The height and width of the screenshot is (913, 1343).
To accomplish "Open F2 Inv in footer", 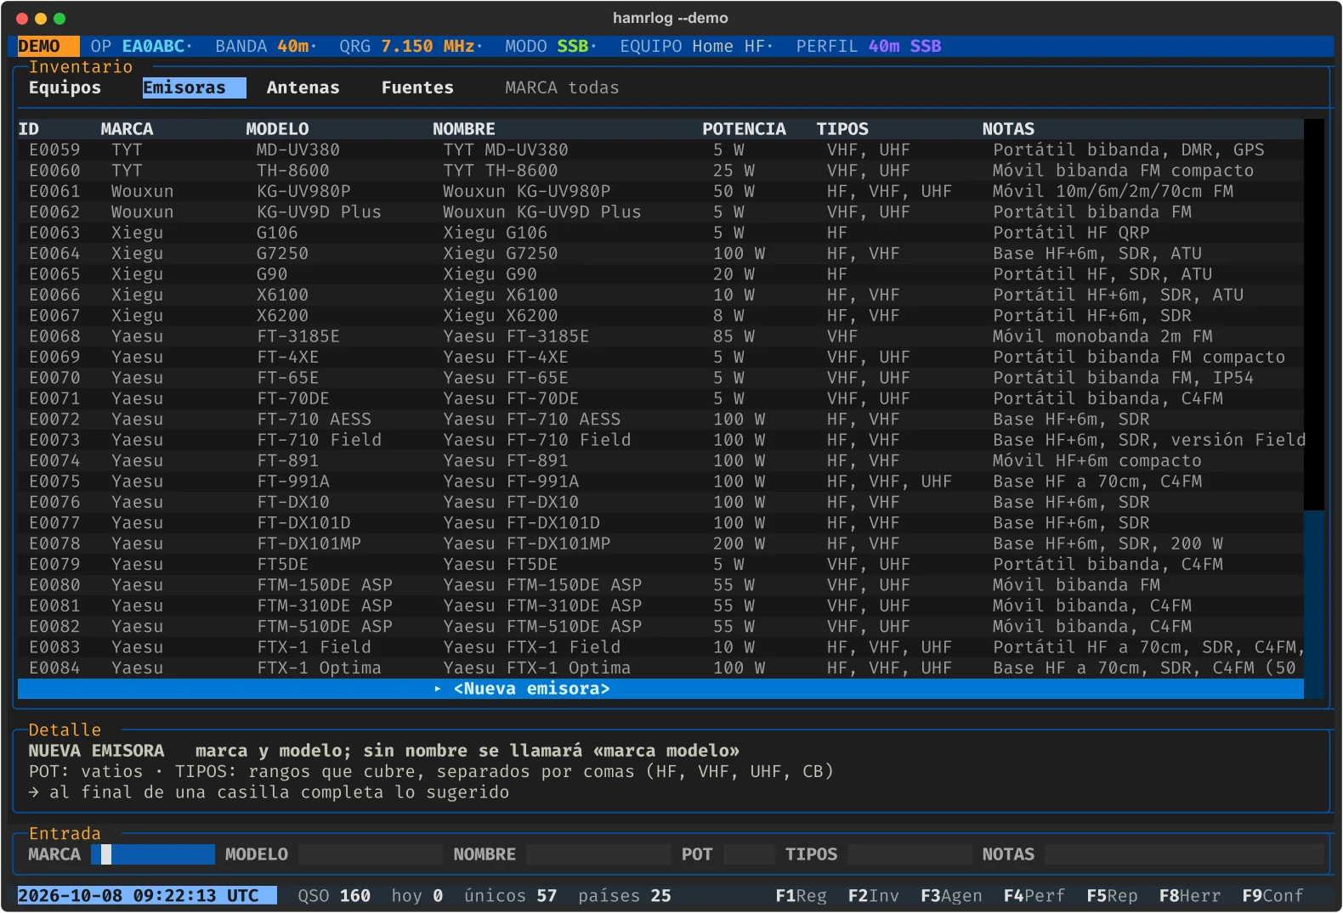I will (873, 896).
